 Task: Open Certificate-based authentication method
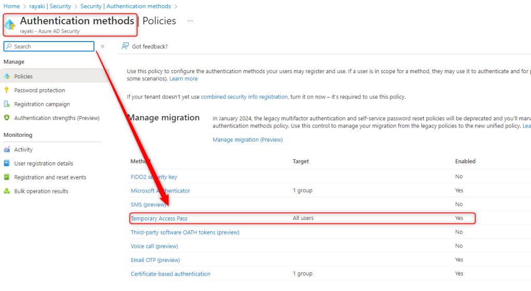(171, 274)
